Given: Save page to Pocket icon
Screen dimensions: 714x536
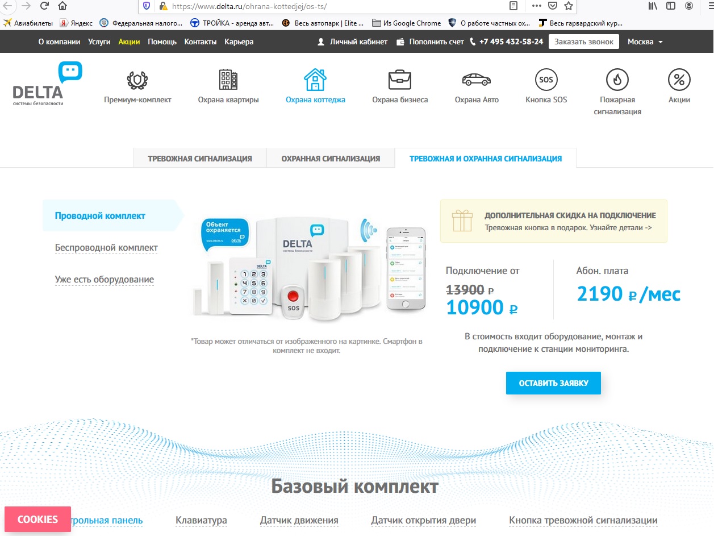Looking at the screenshot, I should (x=552, y=6).
